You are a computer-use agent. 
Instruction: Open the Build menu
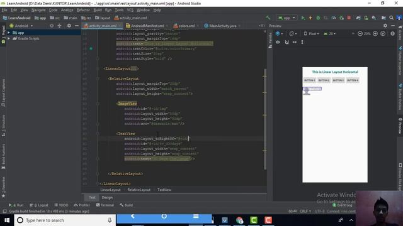click(x=98, y=10)
